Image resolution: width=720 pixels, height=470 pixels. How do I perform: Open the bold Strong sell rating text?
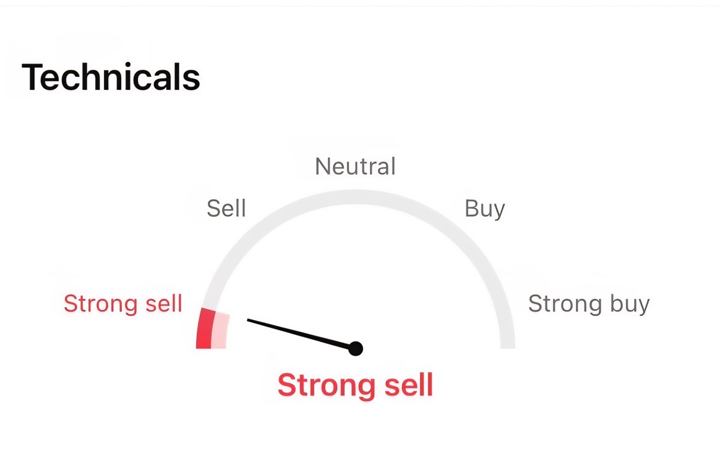coord(355,385)
